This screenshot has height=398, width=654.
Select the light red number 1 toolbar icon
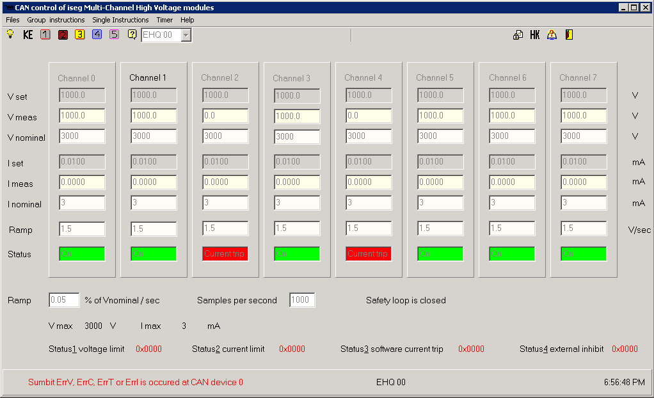(x=45, y=35)
